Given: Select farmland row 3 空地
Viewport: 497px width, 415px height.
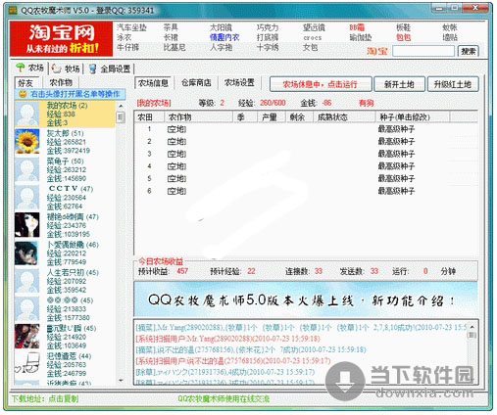Looking at the screenshot, I should click(176, 154).
